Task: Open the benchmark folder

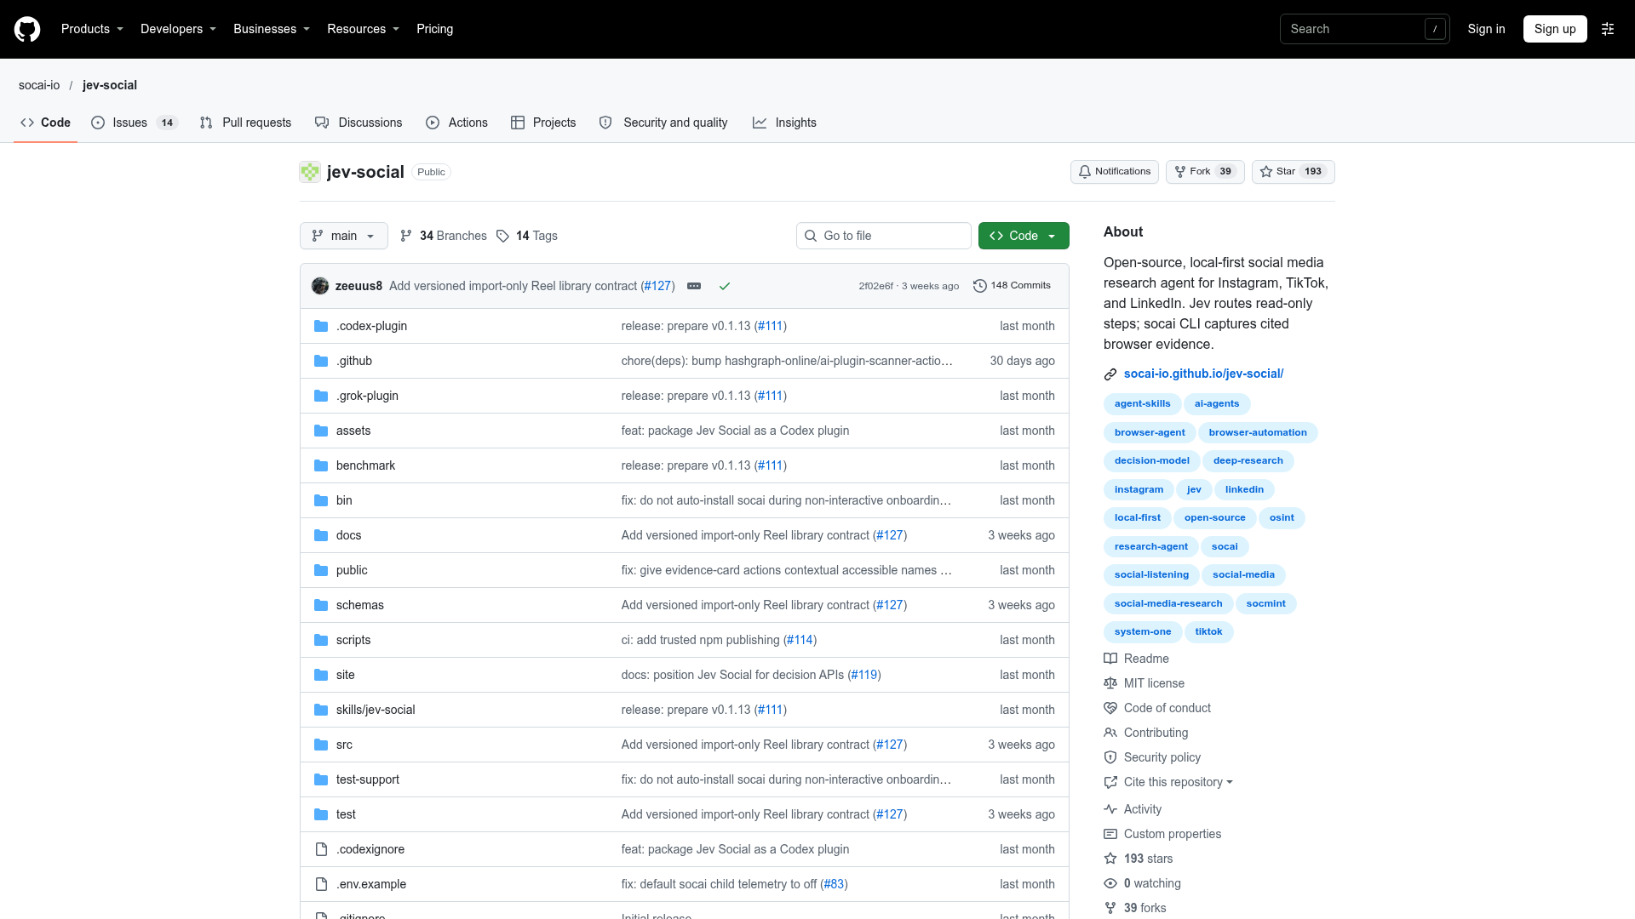Action: coord(365,465)
